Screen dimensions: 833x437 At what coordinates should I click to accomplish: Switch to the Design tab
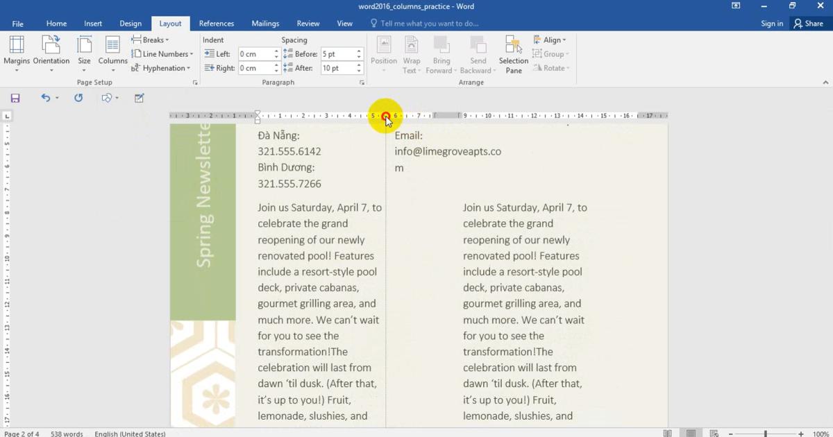pos(131,24)
